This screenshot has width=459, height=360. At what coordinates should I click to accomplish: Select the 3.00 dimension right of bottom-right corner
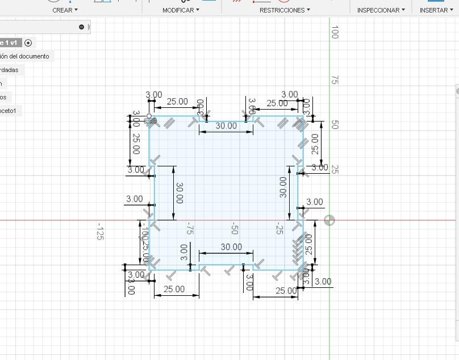323,281
